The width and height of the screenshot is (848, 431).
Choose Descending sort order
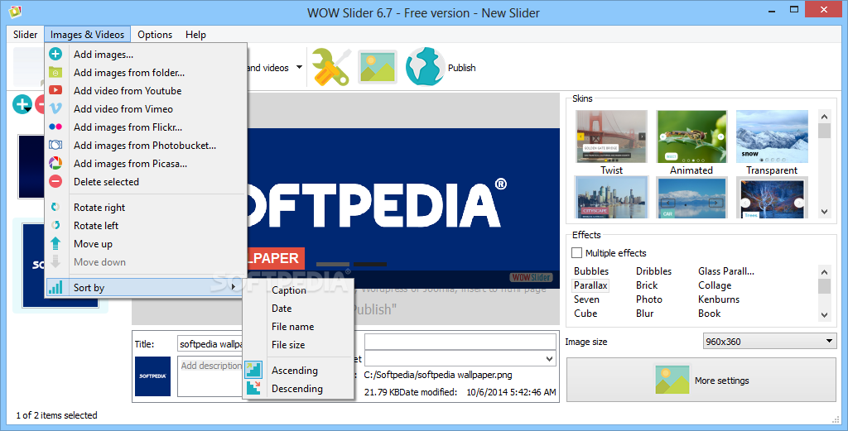tap(298, 388)
